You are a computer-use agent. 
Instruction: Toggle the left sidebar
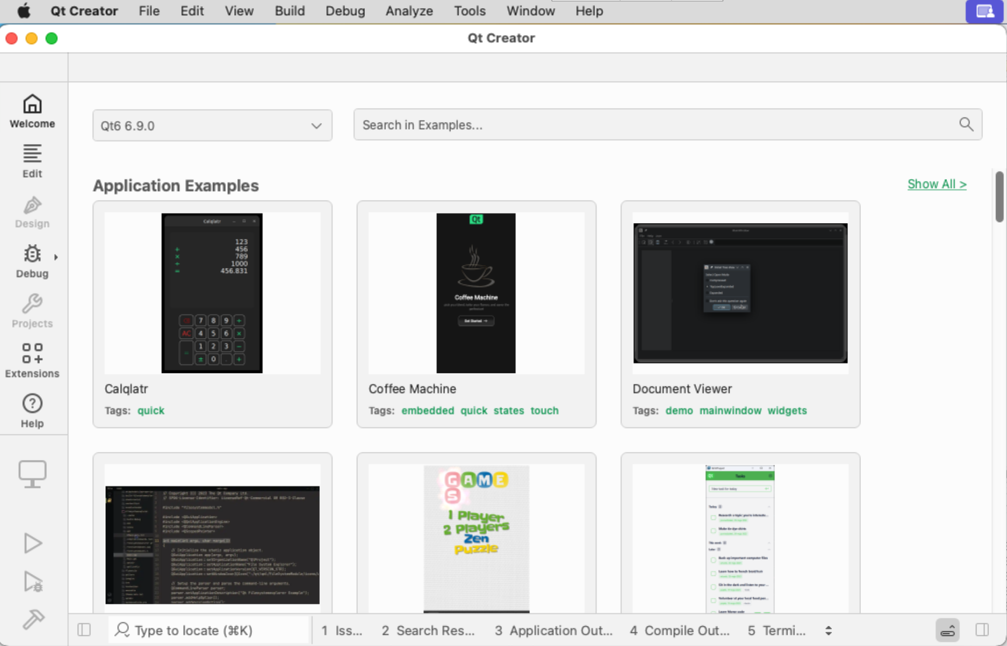tap(84, 630)
